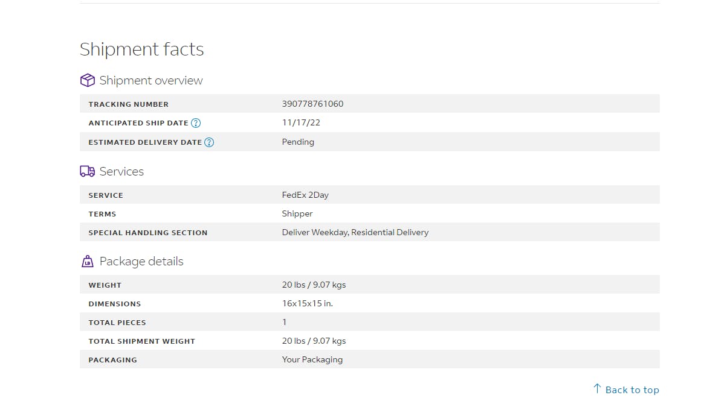Click the Shipper terms value

tap(297, 213)
